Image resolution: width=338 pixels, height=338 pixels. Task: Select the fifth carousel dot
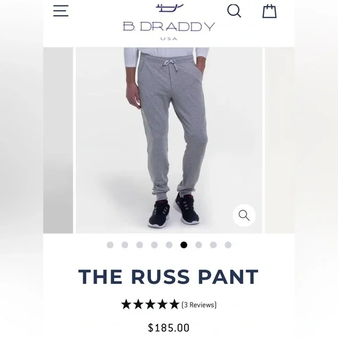[169, 245]
